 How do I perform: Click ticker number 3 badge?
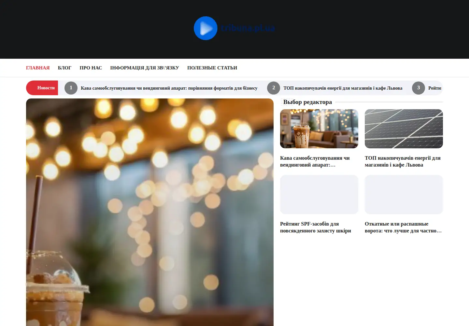(419, 88)
